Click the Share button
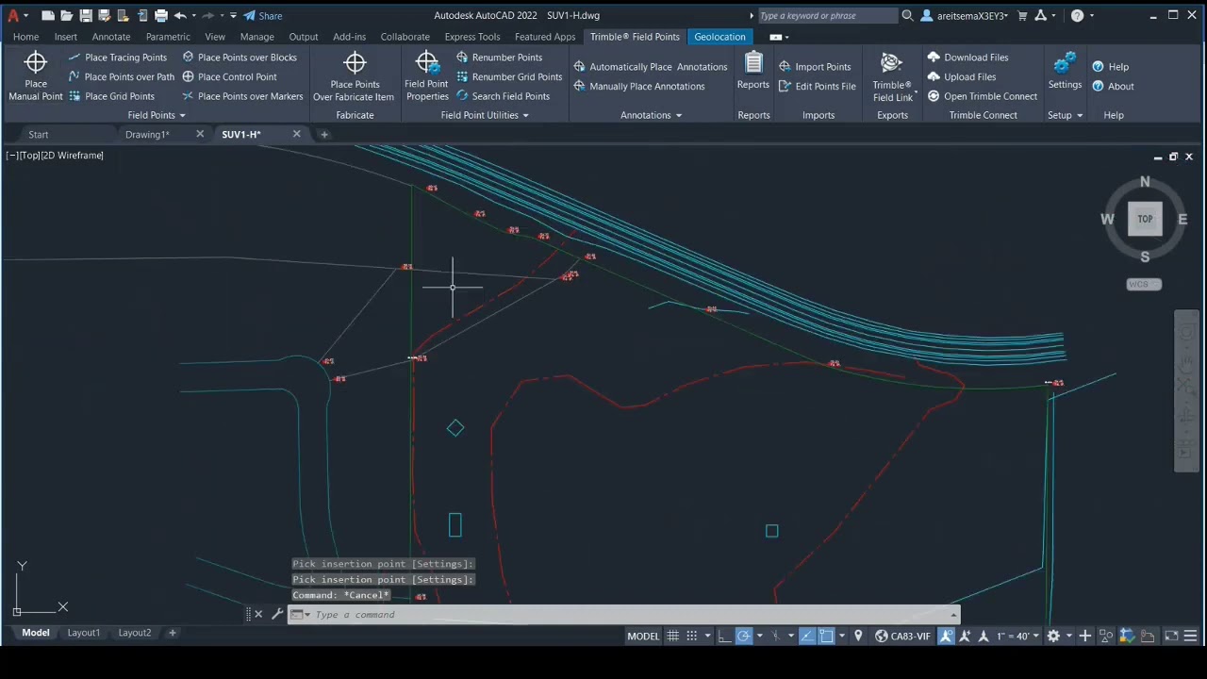The height and width of the screenshot is (679, 1207). click(263, 16)
